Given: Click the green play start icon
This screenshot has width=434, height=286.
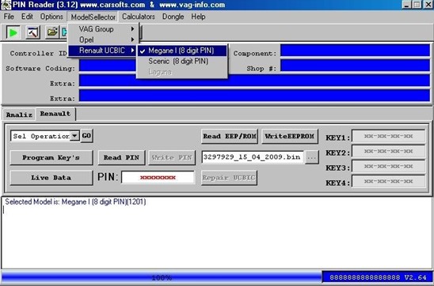Looking at the screenshot, I should coord(13,32).
